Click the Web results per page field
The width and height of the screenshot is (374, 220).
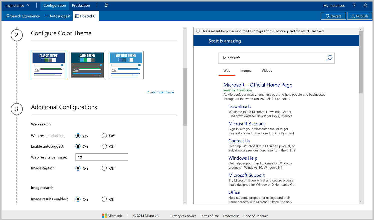click(101, 157)
